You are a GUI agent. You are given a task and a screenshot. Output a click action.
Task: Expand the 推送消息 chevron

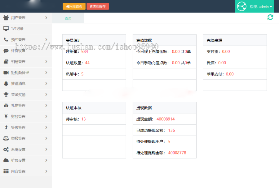(x=46, y=83)
